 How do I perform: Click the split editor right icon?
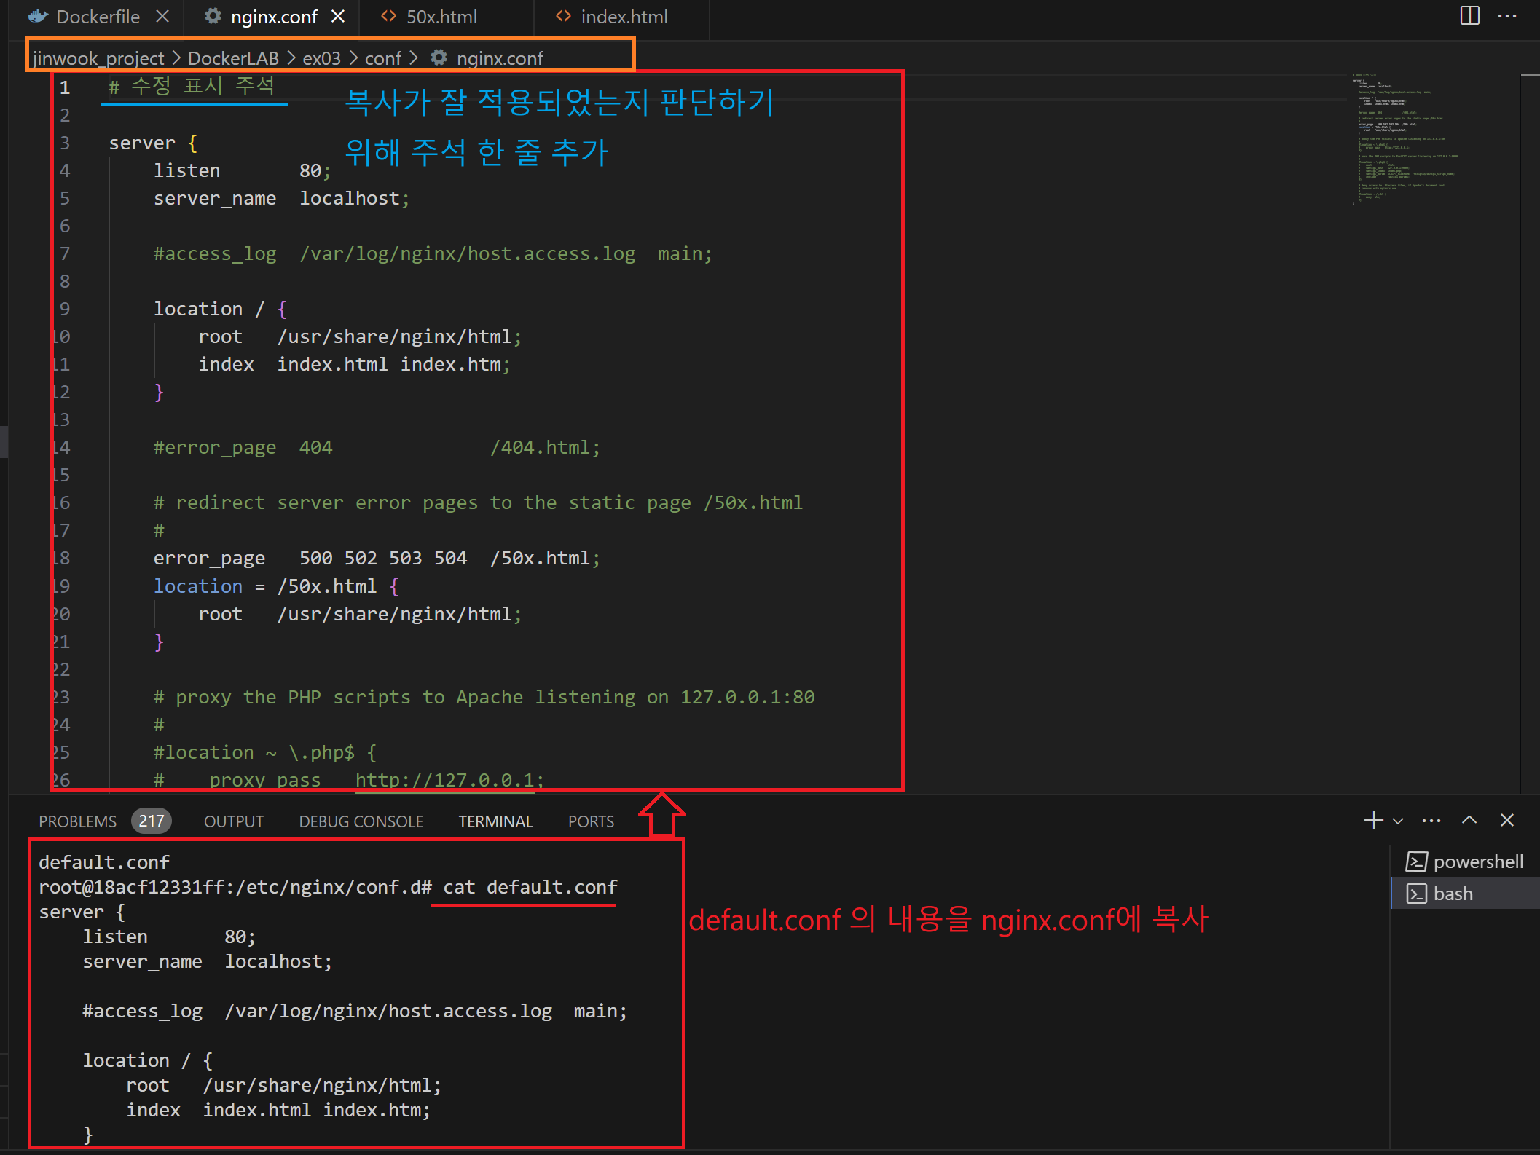tap(1469, 16)
